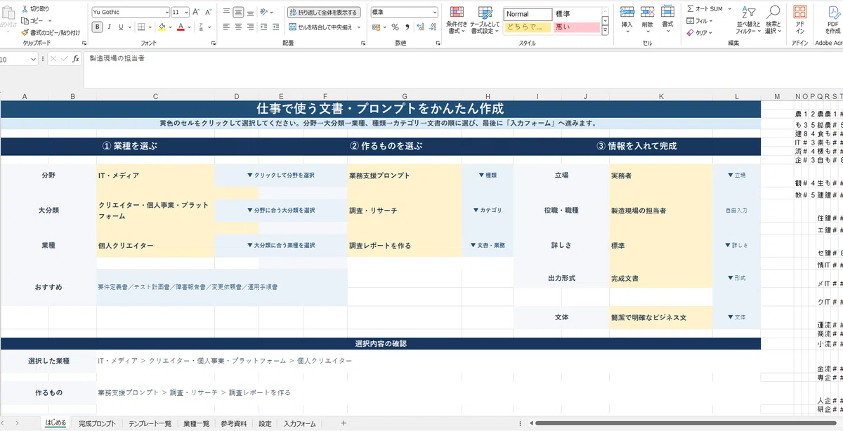Switch to 業種一覧 sheet tab
The image size is (843, 431).
click(x=196, y=423)
